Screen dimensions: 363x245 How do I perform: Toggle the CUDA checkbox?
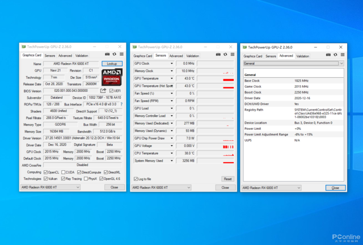63,172
